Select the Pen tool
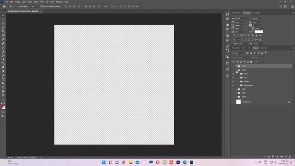295x166 pixels. [3, 75]
